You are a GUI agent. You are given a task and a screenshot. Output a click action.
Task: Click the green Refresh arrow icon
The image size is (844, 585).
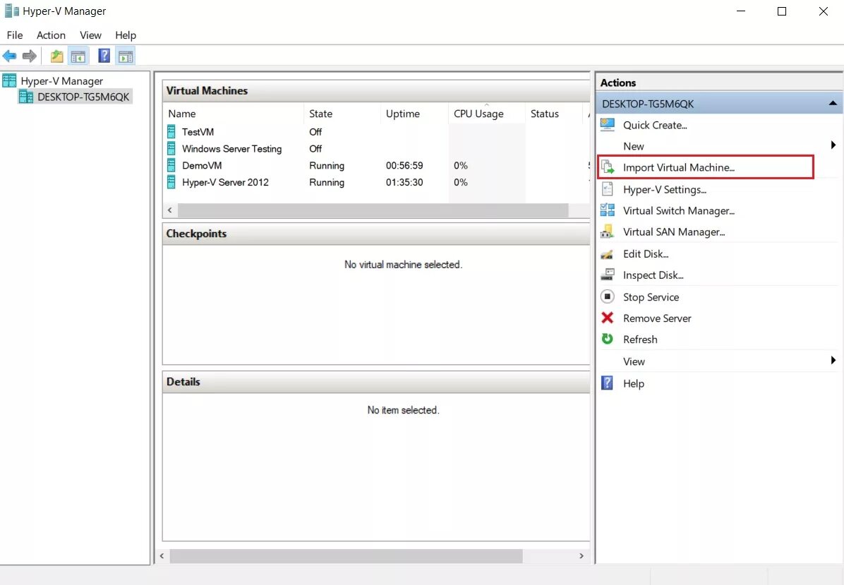pyautogui.click(x=608, y=339)
